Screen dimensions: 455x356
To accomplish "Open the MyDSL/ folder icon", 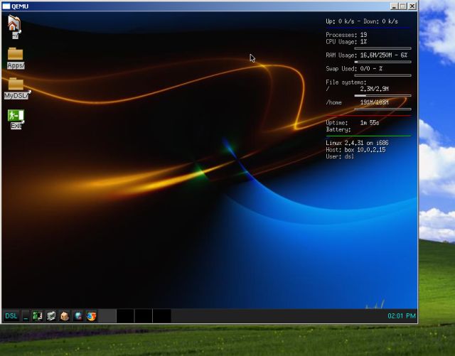I will click(x=16, y=89).
